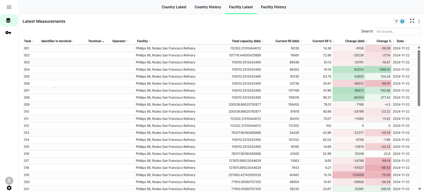The height and width of the screenshot is (192, 424).
Task: Click the 790.88 change percent cell
Action: click(378, 91)
